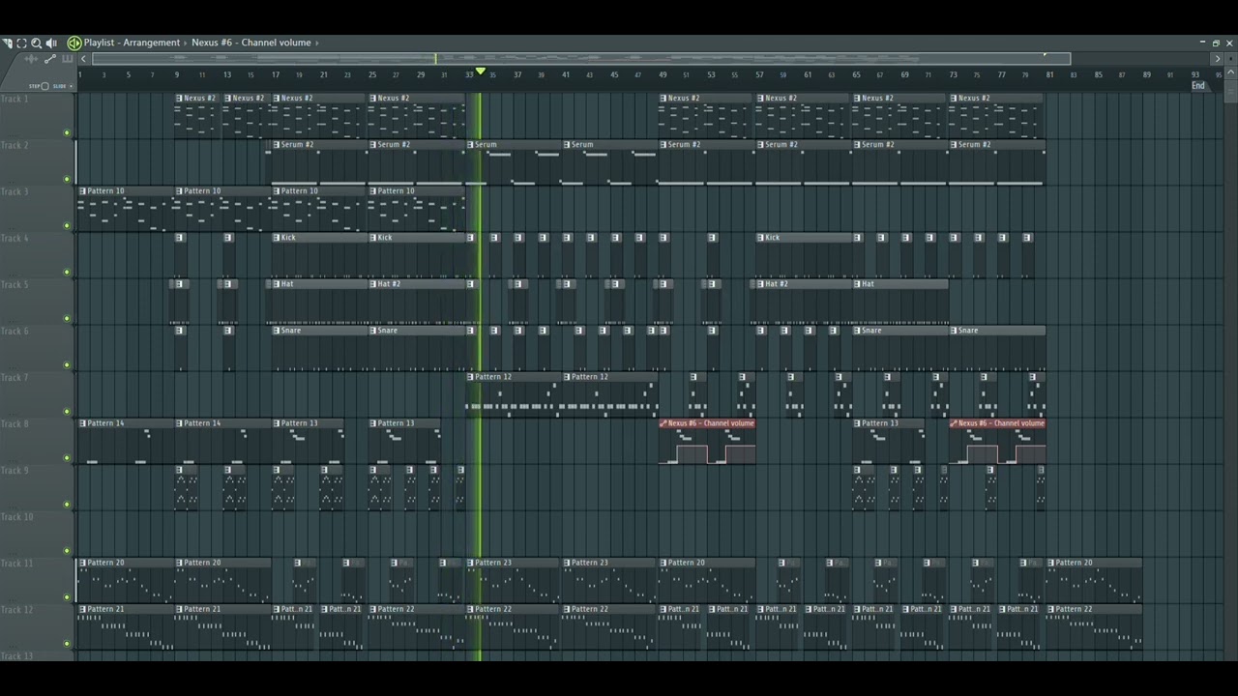Viewport: 1238px width, 696px height.
Task: Mute Track 12 using its green dot
Action: coord(67,643)
